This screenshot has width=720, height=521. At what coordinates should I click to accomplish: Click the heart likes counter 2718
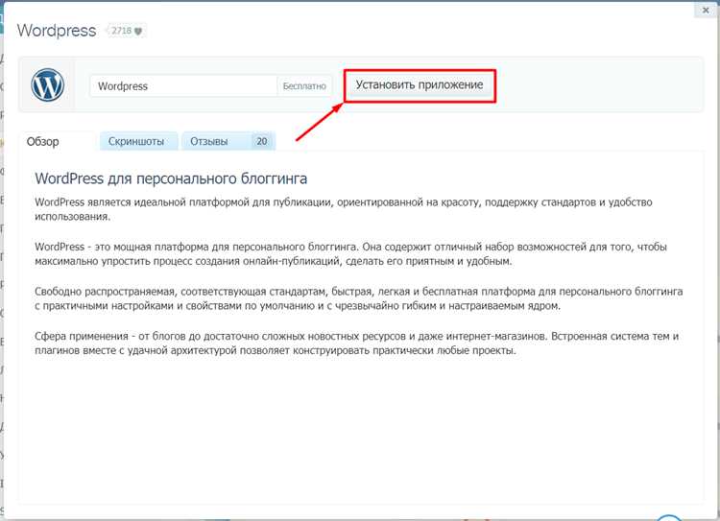click(x=127, y=31)
